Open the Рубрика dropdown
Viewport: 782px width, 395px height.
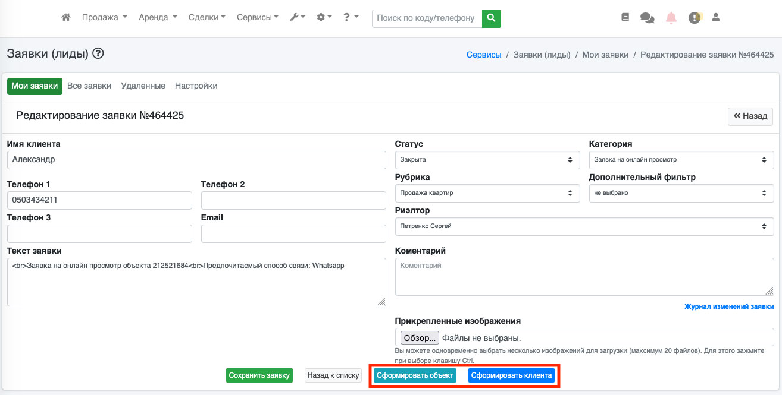487,193
